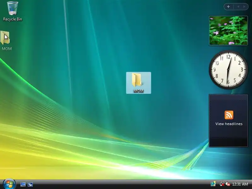This screenshot has width=252, height=189.
Task: Click the Recycle Bin label text
Action: [x=13, y=19]
